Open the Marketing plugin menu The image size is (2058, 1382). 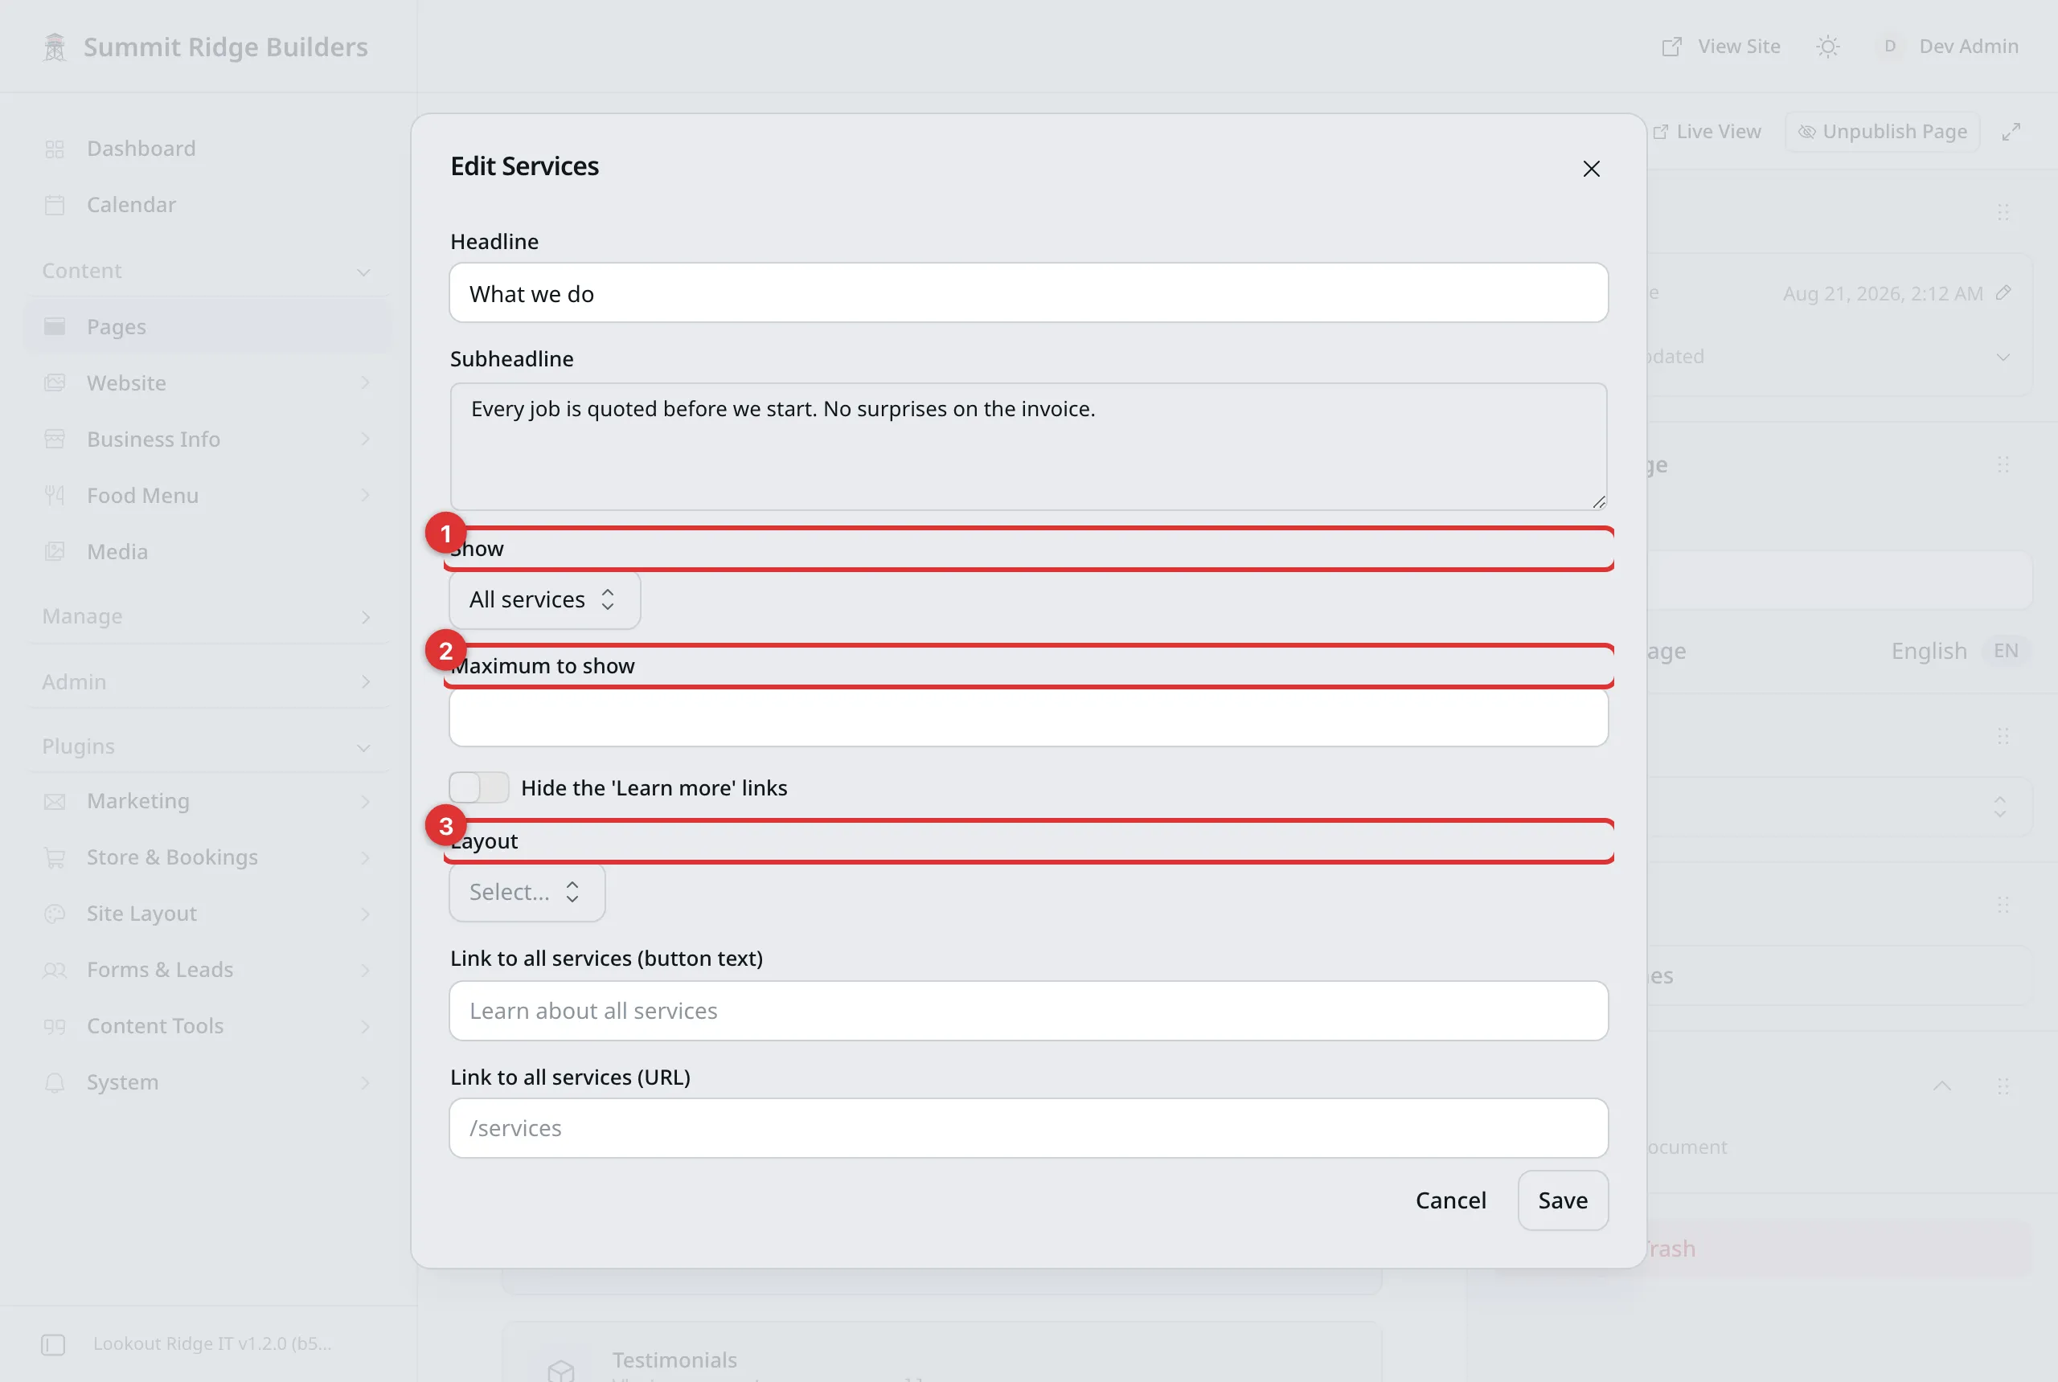pyautogui.click(x=208, y=801)
